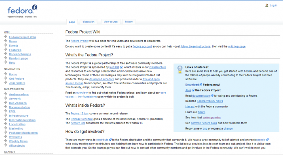
Task: Open Weekly News sidebar link
Action: pyautogui.click(x=18, y=141)
